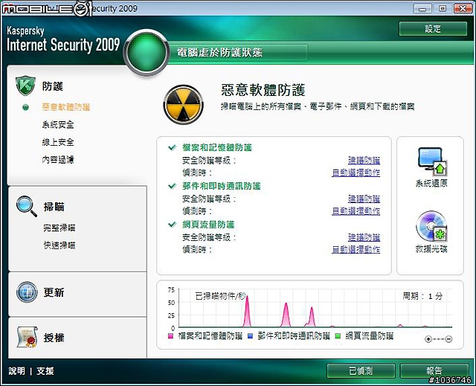The image size is (476, 386).
Task: Click pink 檔案和記憶體防護 legend swatch
Action: coord(170,336)
